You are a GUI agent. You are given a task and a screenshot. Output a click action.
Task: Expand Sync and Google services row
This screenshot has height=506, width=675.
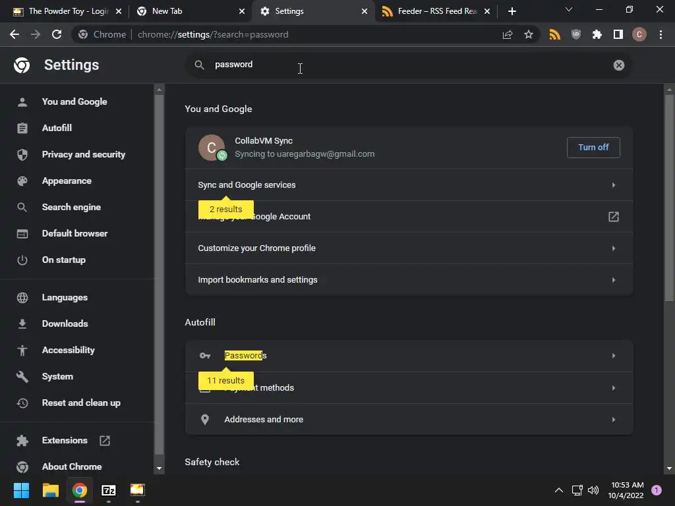click(409, 184)
